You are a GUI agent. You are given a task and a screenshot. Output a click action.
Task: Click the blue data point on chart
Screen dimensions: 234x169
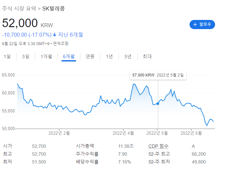tap(158, 104)
